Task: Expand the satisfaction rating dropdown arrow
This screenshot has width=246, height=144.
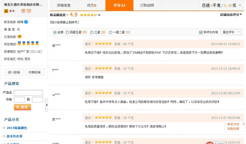Action: pos(99,15)
